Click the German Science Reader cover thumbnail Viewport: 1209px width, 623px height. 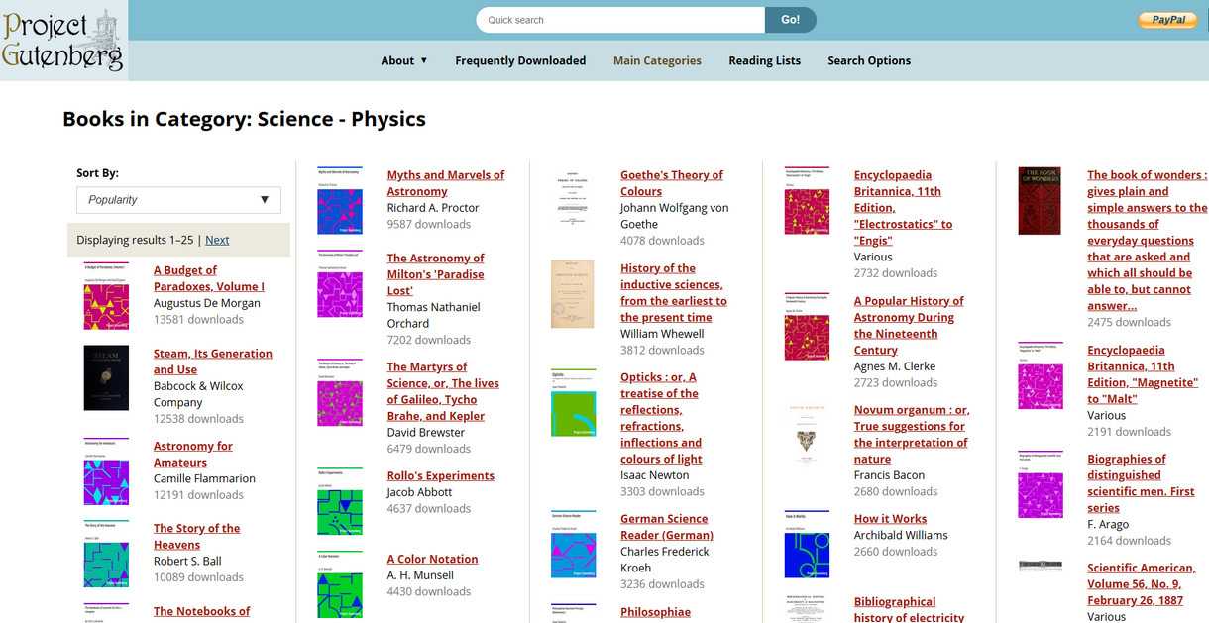(x=573, y=545)
